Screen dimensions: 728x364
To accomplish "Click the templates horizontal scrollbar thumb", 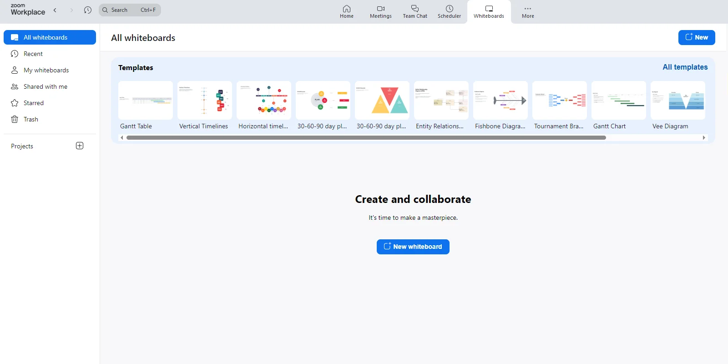I will pyautogui.click(x=366, y=137).
